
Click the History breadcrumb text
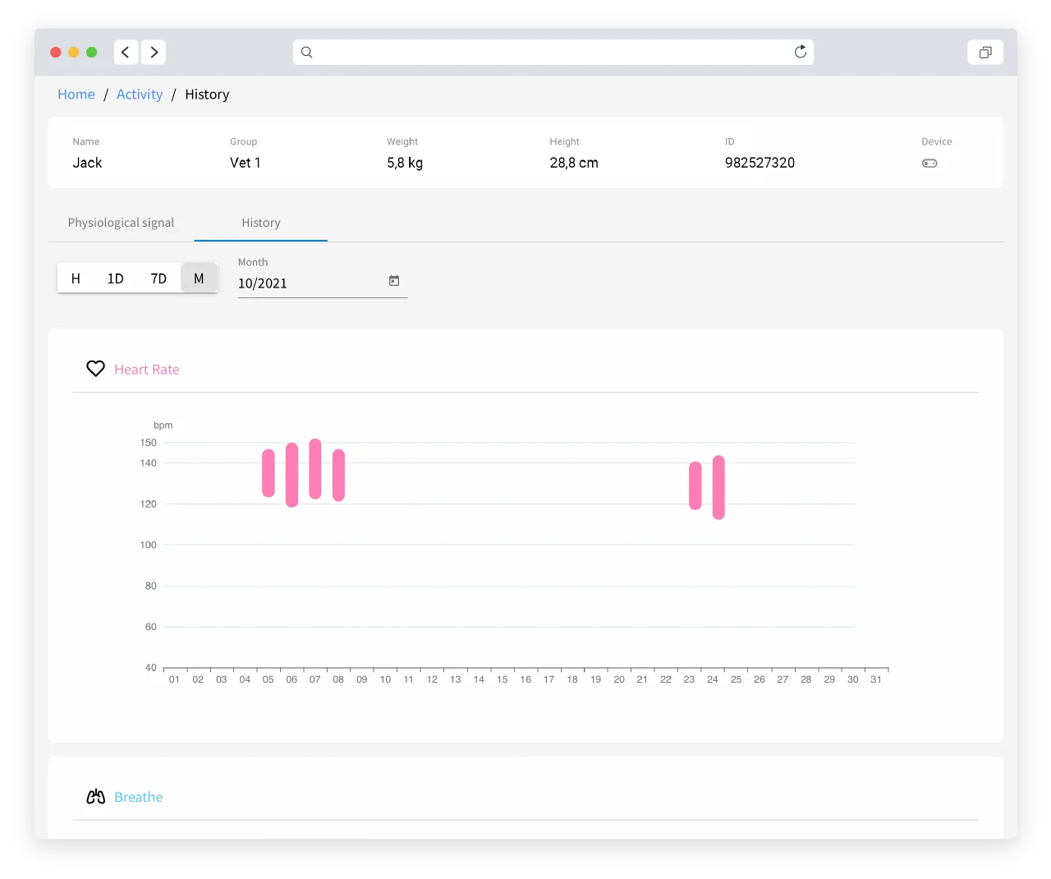click(207, 94)
